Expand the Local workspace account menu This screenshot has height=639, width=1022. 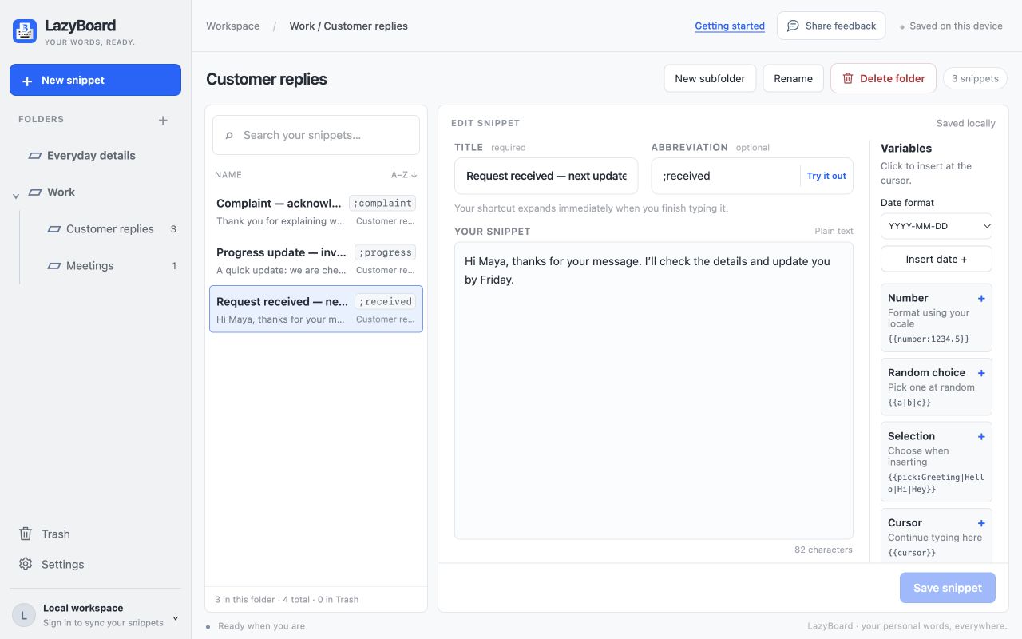(176, 618)
